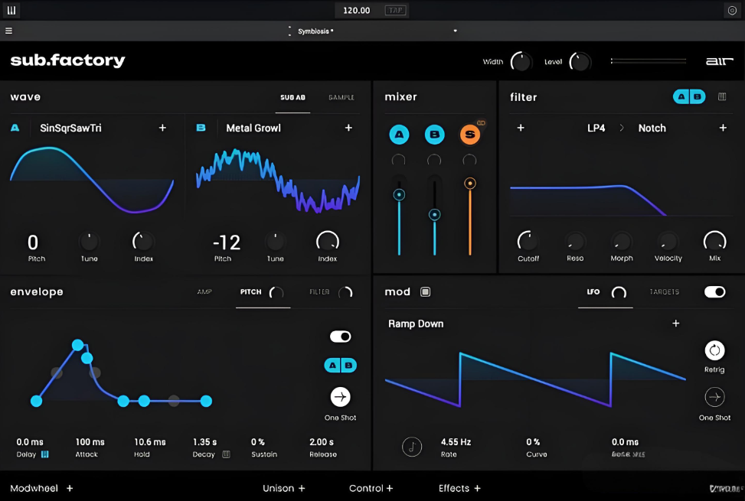Click the PITCH envelope amount knob
Screen dimensions: 745x501
[x=276, y=292]
